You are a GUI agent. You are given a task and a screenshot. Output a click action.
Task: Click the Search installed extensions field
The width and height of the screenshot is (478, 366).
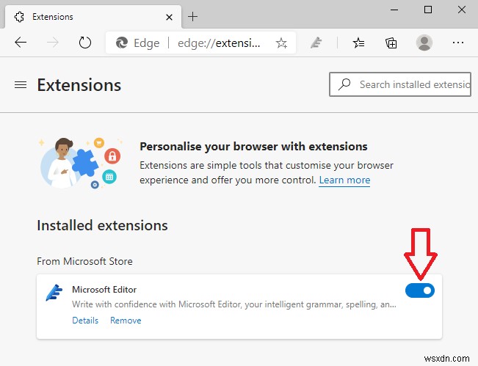(400, 84)
